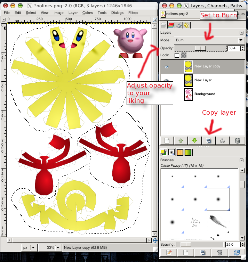Click brushes list scroll down arrow
Image resolution: width=248 pixels, height=262 pixels.
click(x=242, y=238)
